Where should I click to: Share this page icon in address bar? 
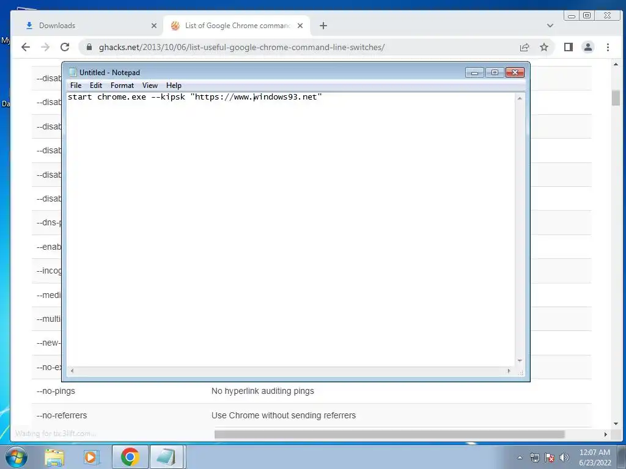tap(524, 47)
